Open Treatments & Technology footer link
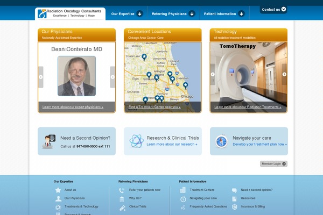The image size is (323, 215). coord(81,206)
